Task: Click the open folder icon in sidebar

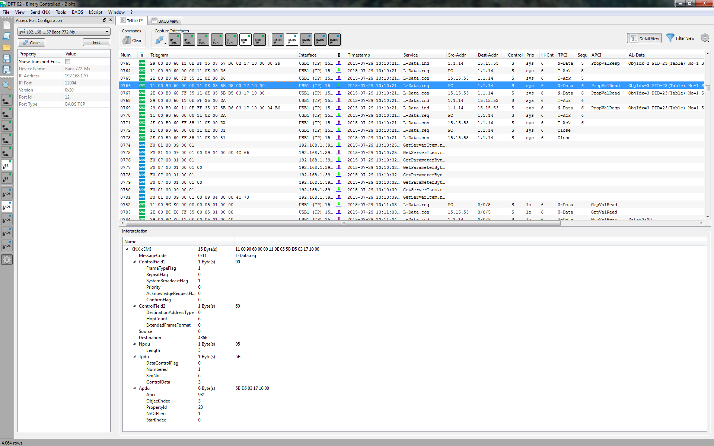Action: coord(7,47)
